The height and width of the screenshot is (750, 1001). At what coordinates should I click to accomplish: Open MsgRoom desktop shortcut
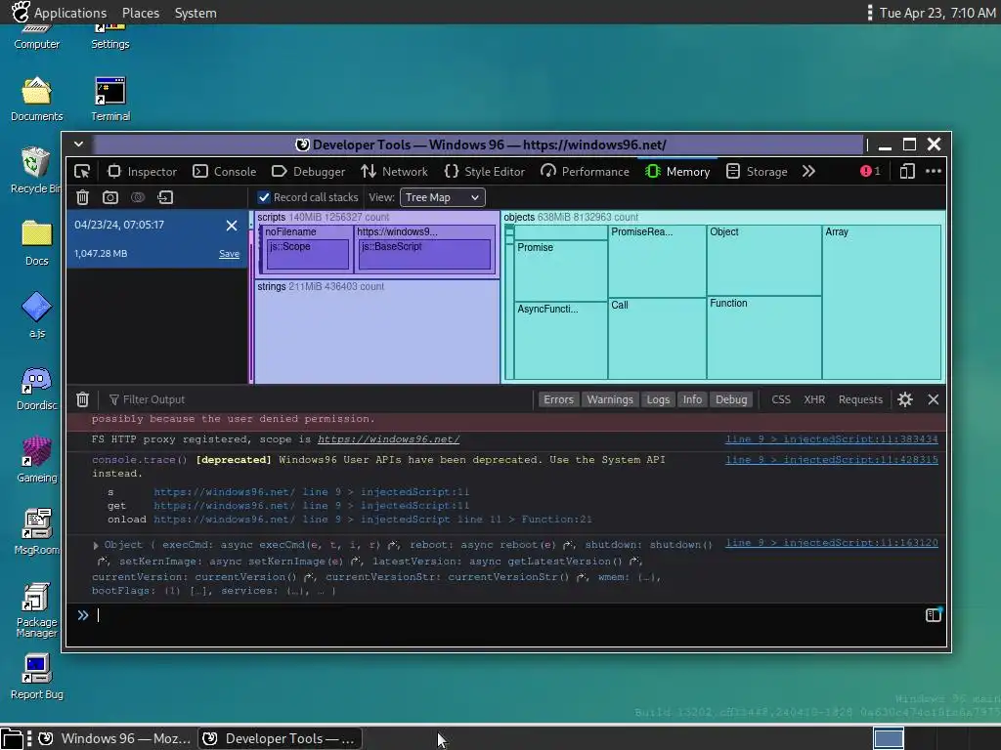pos(36,532)
